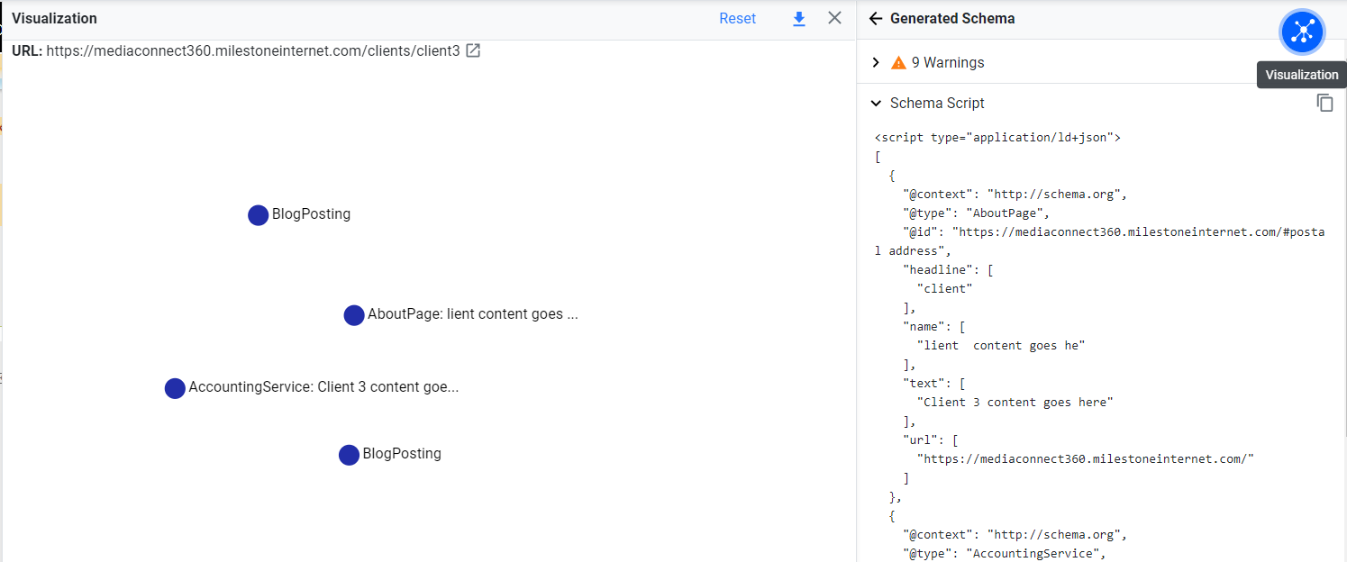Copy the schema script to clipboard
Screen dimensions: 1347x562
point(1324,103)
